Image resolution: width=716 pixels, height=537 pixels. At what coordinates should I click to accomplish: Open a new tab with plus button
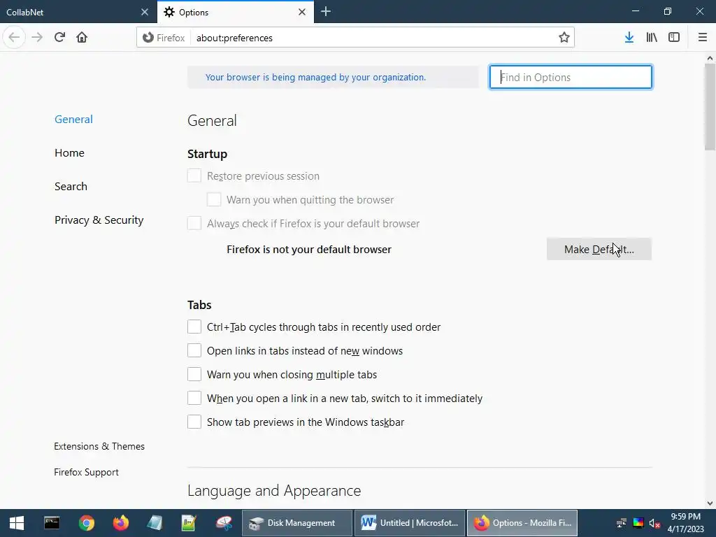[326, 11]
